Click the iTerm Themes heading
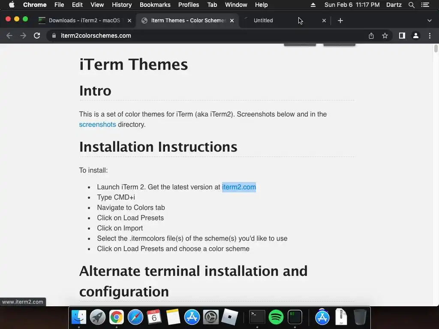The image size is (439, 329). 134,64
